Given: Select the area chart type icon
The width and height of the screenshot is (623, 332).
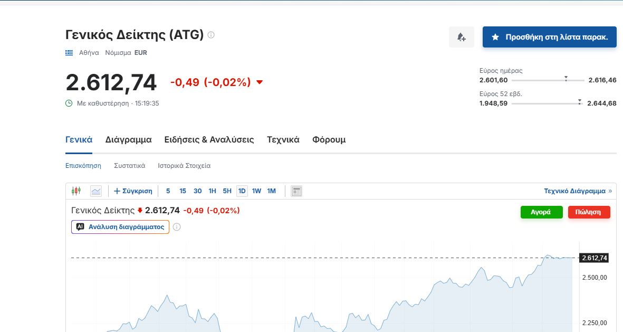Looking at the screenshot, I should 96,191.
